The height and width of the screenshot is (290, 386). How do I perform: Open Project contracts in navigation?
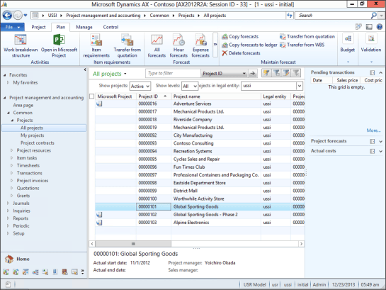tap(37, 143)
